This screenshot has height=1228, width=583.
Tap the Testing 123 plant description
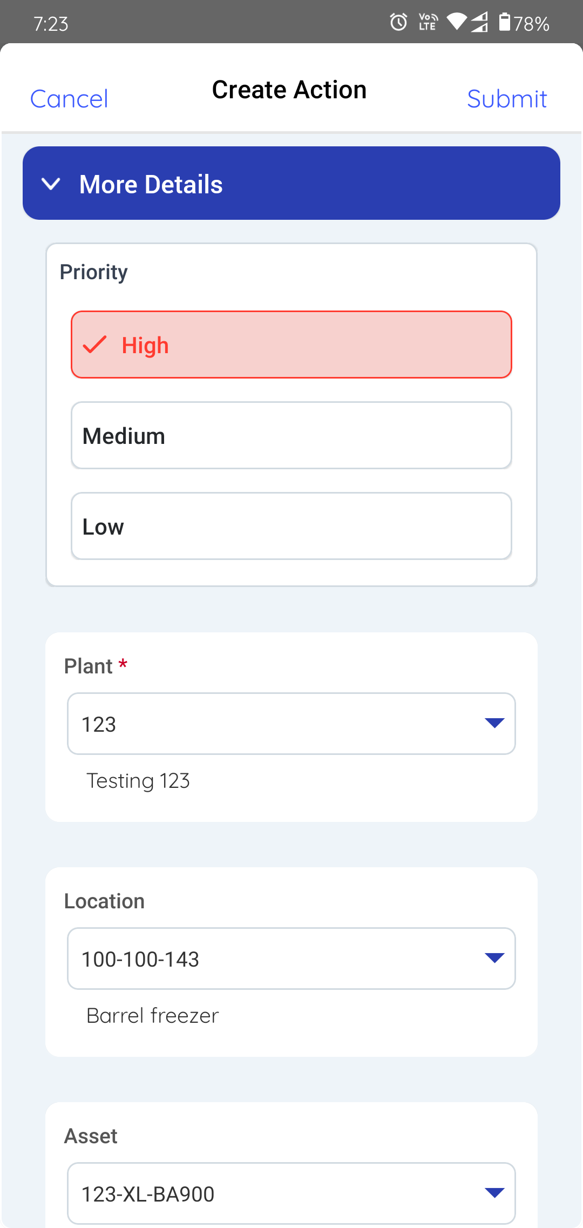(138, 781)
